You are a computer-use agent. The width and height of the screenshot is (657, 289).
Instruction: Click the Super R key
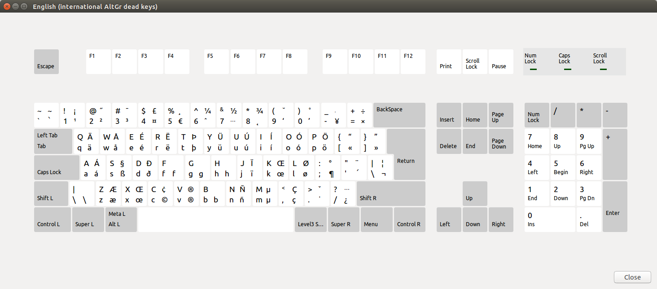click(344, 219)
